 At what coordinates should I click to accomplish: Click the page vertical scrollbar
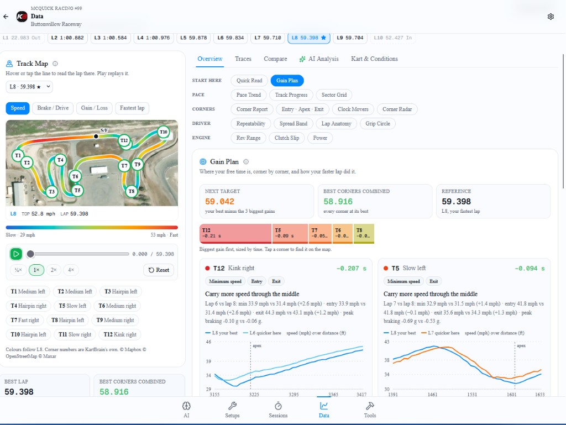coord(563,121)
